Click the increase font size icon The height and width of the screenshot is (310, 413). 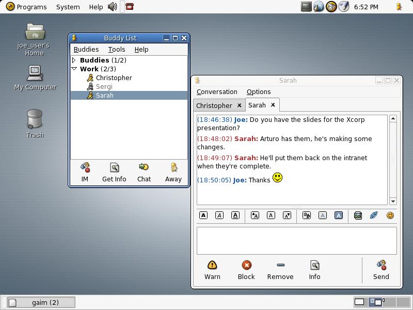[x=255, y=215]
